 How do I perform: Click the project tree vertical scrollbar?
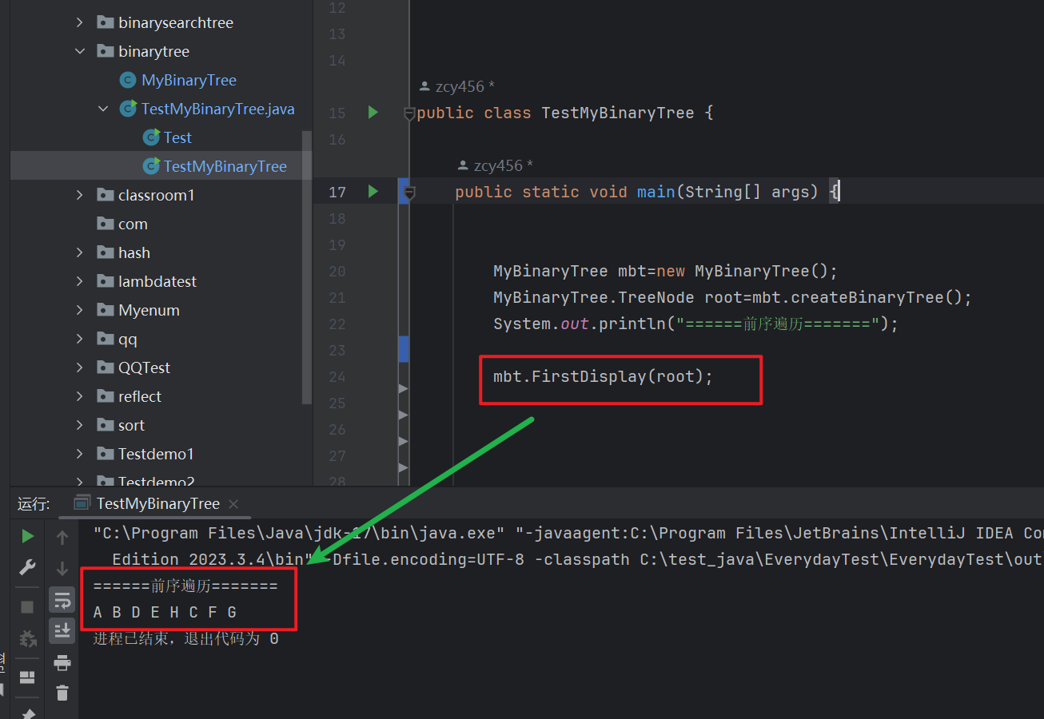(x=307, y=268)
